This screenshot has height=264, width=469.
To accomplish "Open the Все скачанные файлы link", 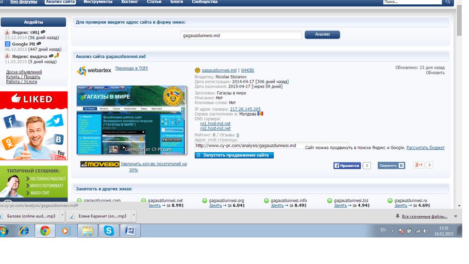I will [424, 216].
